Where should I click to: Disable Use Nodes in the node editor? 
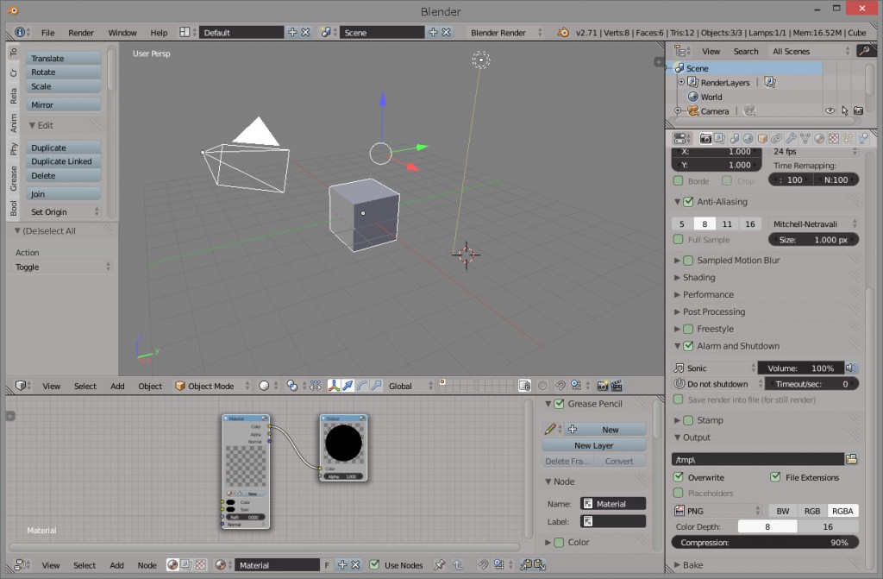(x=374, y=565)
